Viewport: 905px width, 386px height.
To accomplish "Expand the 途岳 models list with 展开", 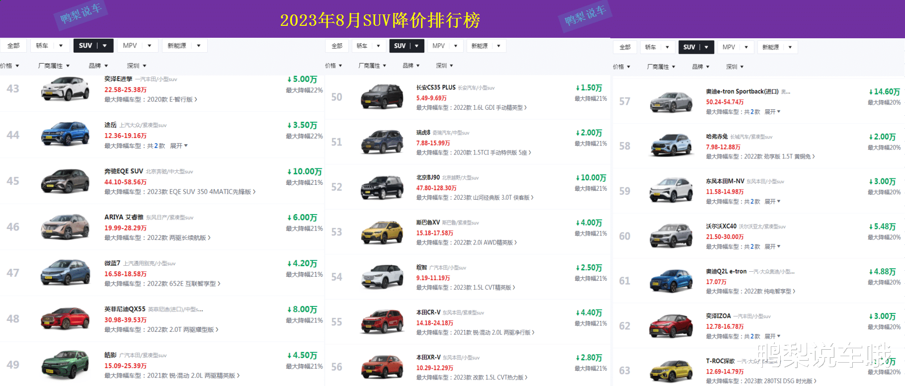I will [178, 146].
